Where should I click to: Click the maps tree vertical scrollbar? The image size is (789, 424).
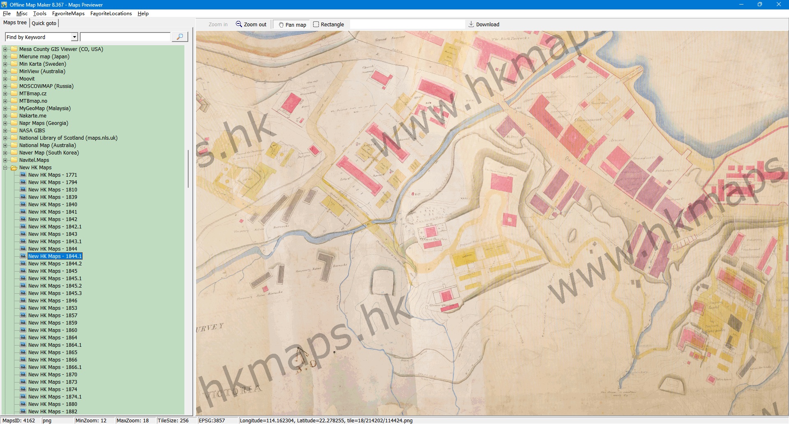[188, 168]
